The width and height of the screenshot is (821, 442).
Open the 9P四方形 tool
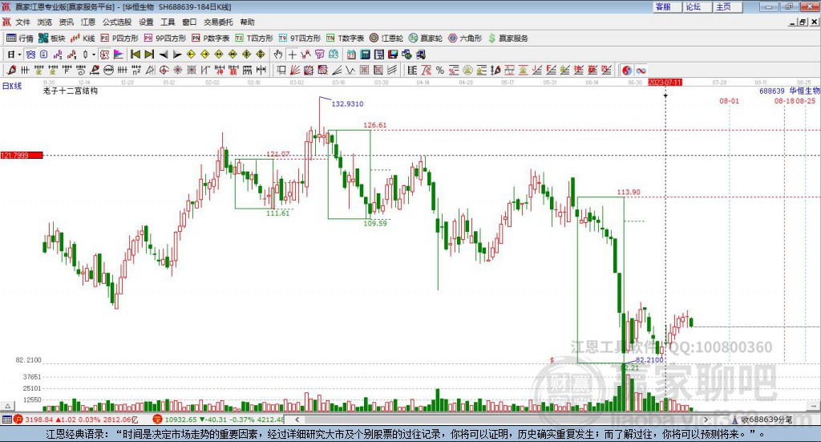[x=165, y=39]
